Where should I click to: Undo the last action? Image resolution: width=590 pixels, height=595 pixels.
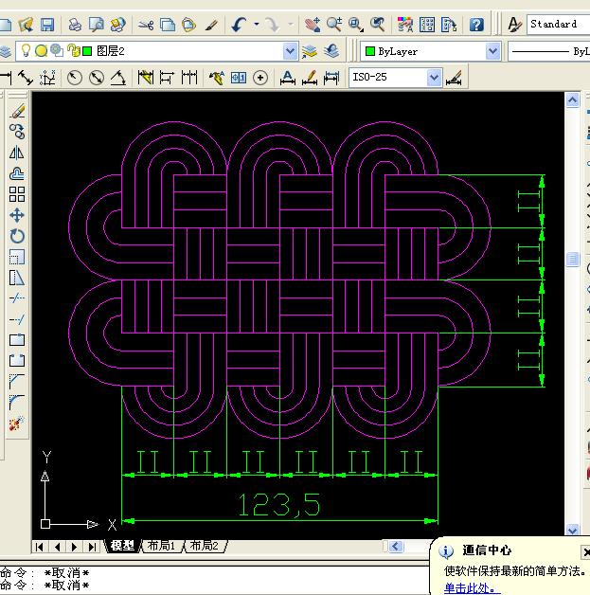coord(240,25)
